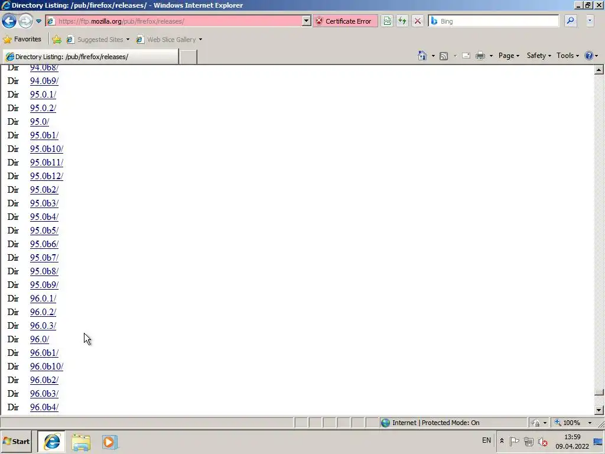
Task: Open the 96.0/ directory link
Action: tap(40, 339)
